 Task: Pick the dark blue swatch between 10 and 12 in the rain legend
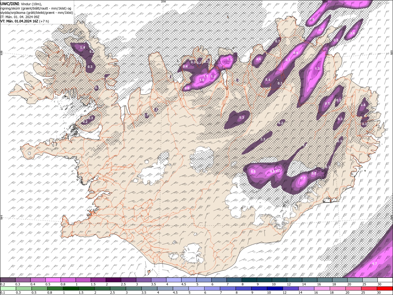[274, 289]
